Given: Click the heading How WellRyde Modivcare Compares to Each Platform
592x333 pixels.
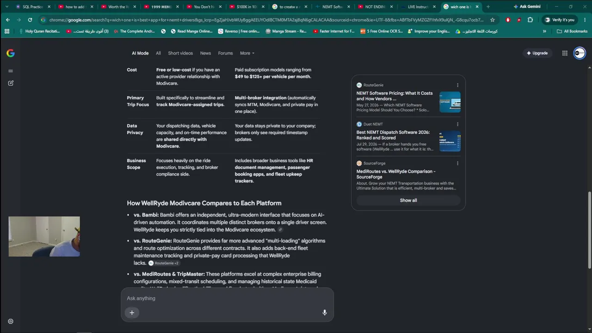Looking at the screenshot, I should pyautogui.click(x=204, y=203).
